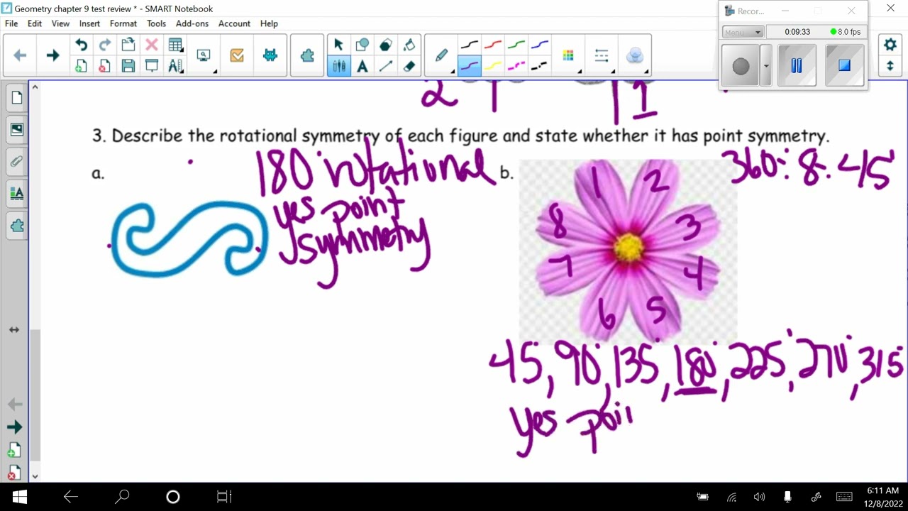908x511 pixels.
Task: Open the line style dropdown
Action: click(602, 55)
